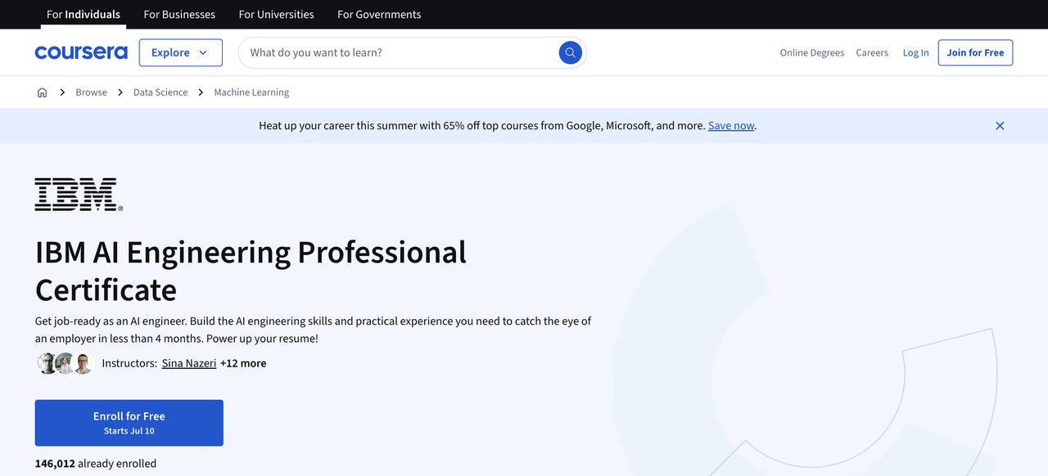
Task: Dismiss the summer promo banner
Action: point(1000,126)
